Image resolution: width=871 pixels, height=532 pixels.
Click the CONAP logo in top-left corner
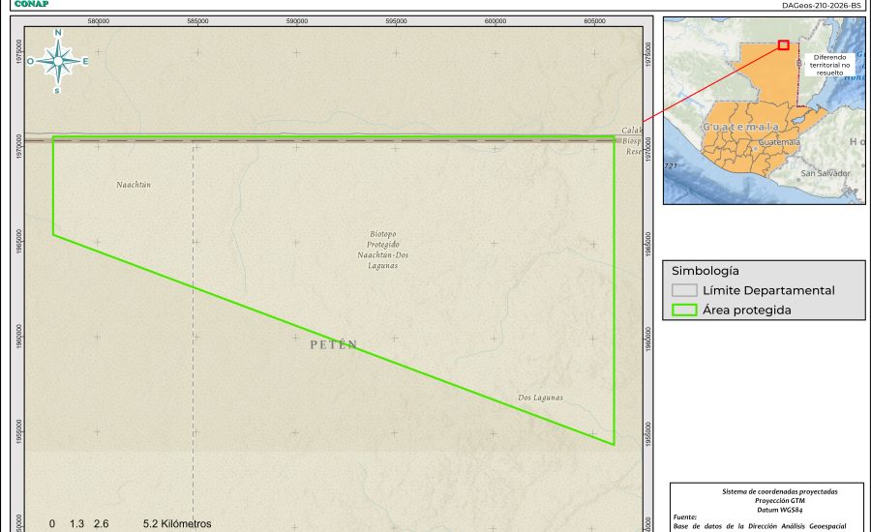point(32,4)
